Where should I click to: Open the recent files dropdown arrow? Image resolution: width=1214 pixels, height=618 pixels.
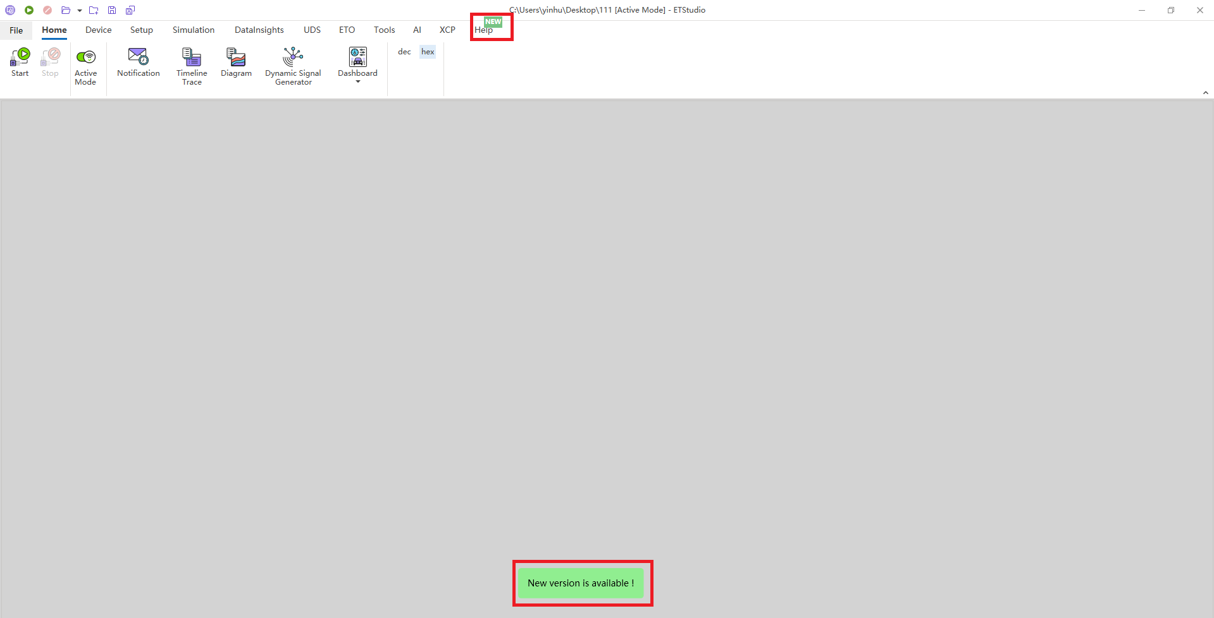80,10
